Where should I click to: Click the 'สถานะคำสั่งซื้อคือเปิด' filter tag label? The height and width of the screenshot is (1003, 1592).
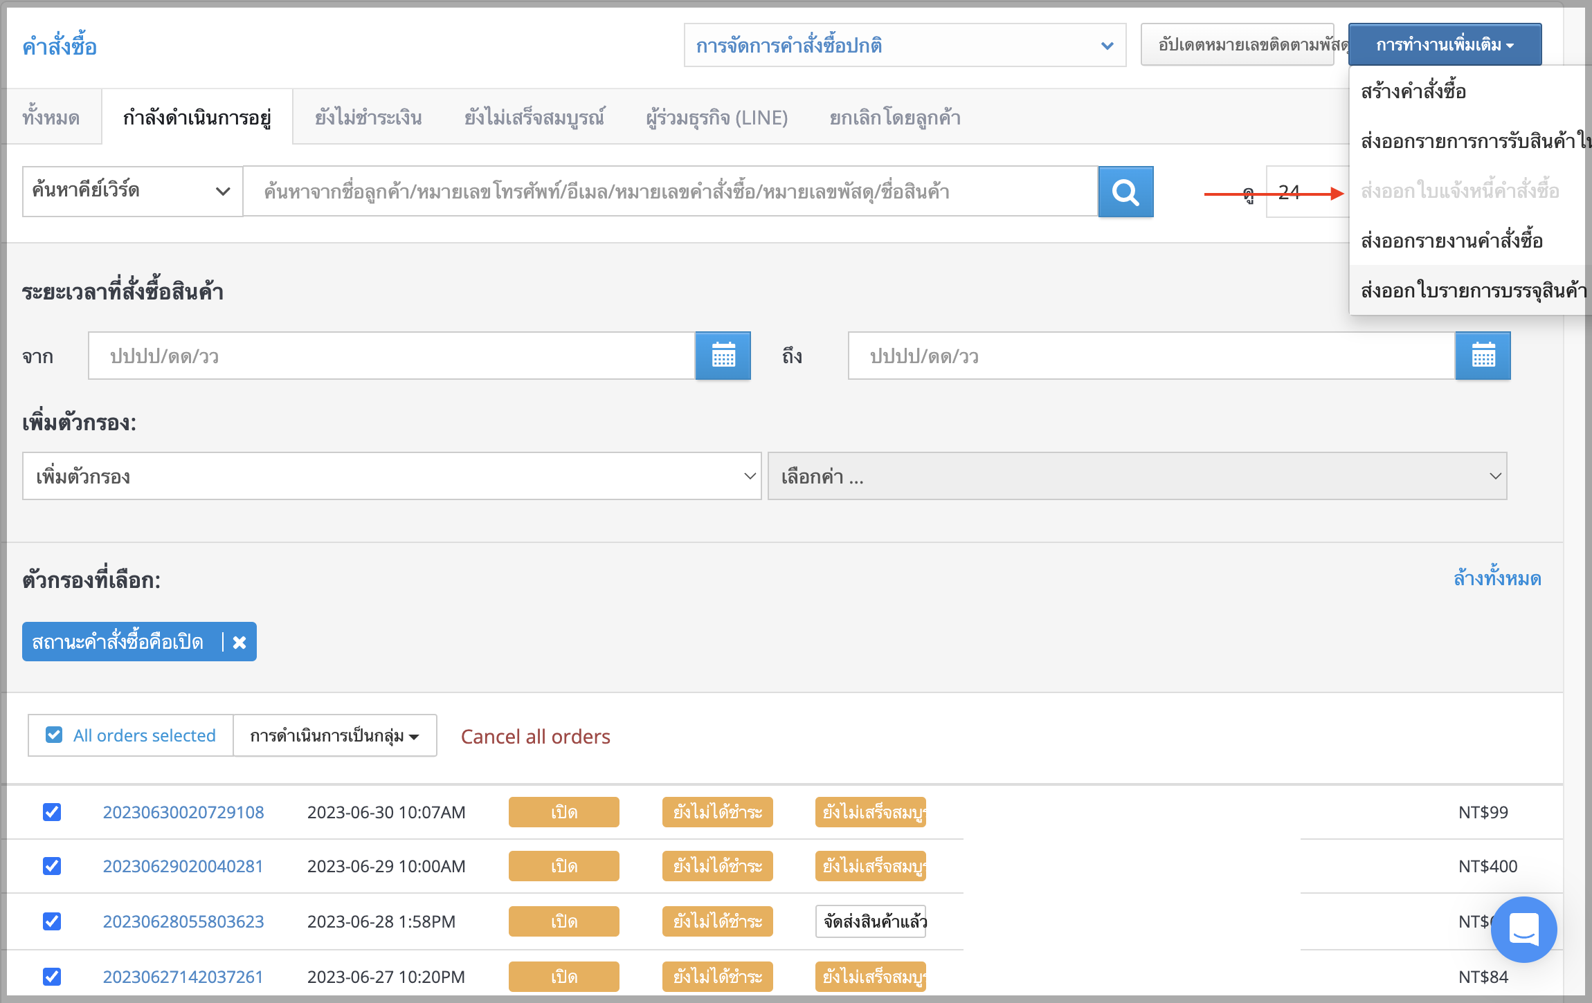[118, 642]
